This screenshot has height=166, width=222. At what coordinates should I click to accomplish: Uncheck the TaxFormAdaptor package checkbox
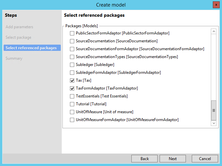pyautogui.click(x=72, y=88)
